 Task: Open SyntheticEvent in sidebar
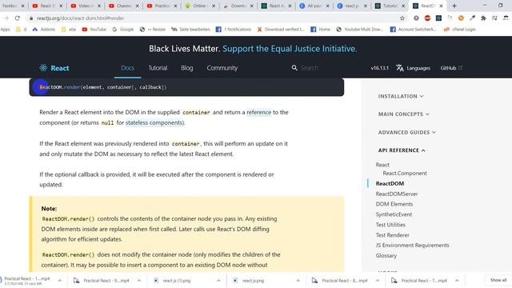pos(394,214)
